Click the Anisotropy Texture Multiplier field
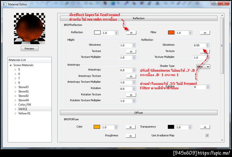The width and height of the screenshot is (232, 157). 126,82
